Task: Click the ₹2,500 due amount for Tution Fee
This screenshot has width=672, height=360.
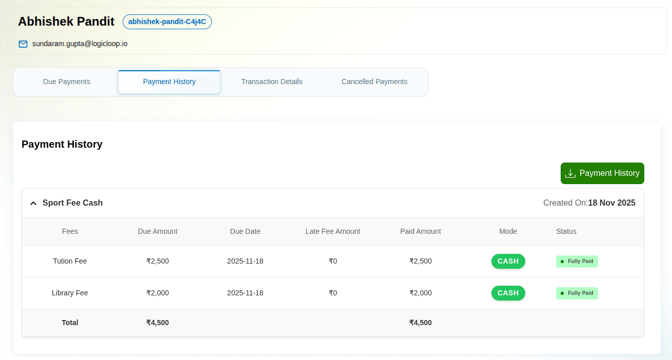Action: [x=157, y=261]
